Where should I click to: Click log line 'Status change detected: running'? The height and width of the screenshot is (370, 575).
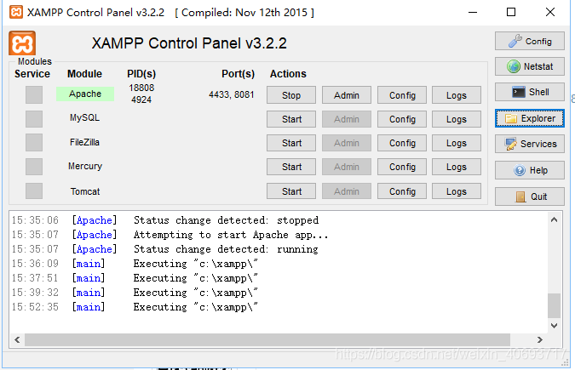pyautogui.click(x=226, y=249)
